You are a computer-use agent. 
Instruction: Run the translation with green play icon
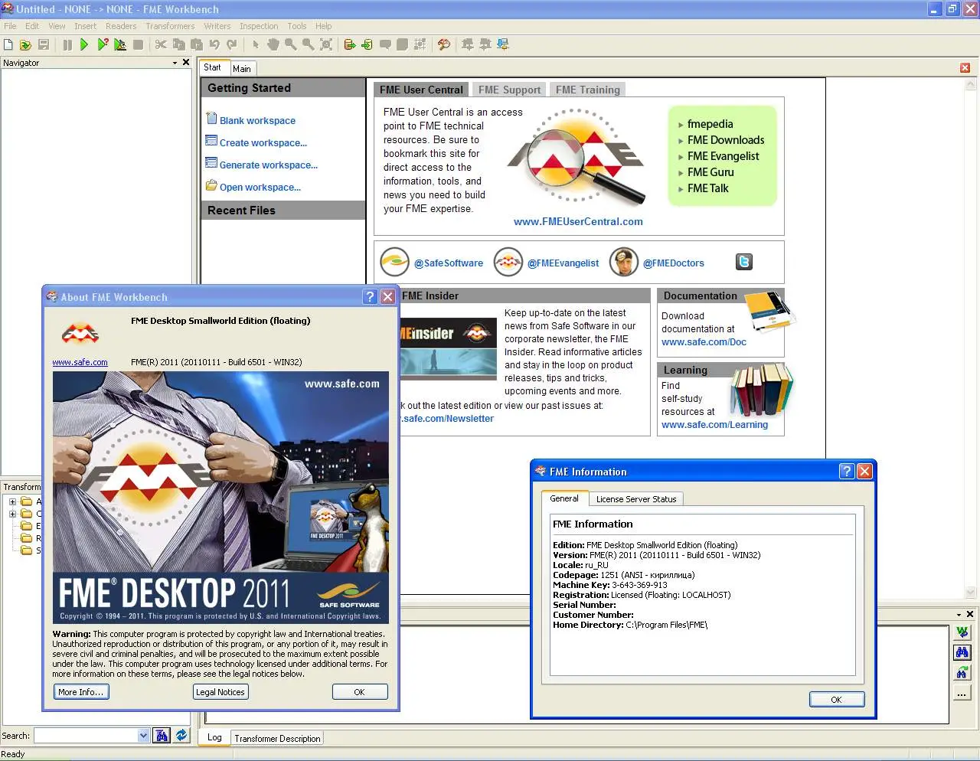tap(84, 44)
